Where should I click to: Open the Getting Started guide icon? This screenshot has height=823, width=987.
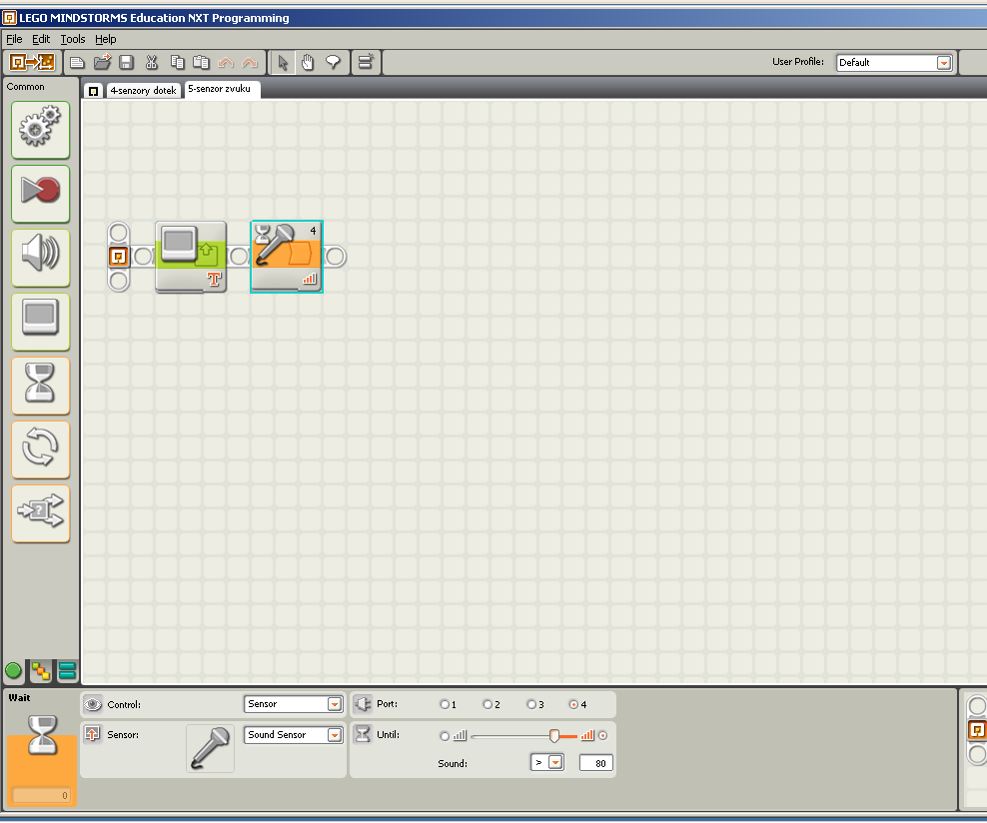click(x=32, y=62)
